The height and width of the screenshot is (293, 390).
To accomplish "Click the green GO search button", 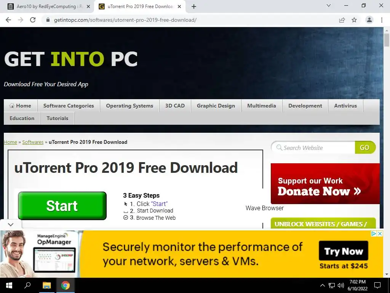I will tap(365, 148).
